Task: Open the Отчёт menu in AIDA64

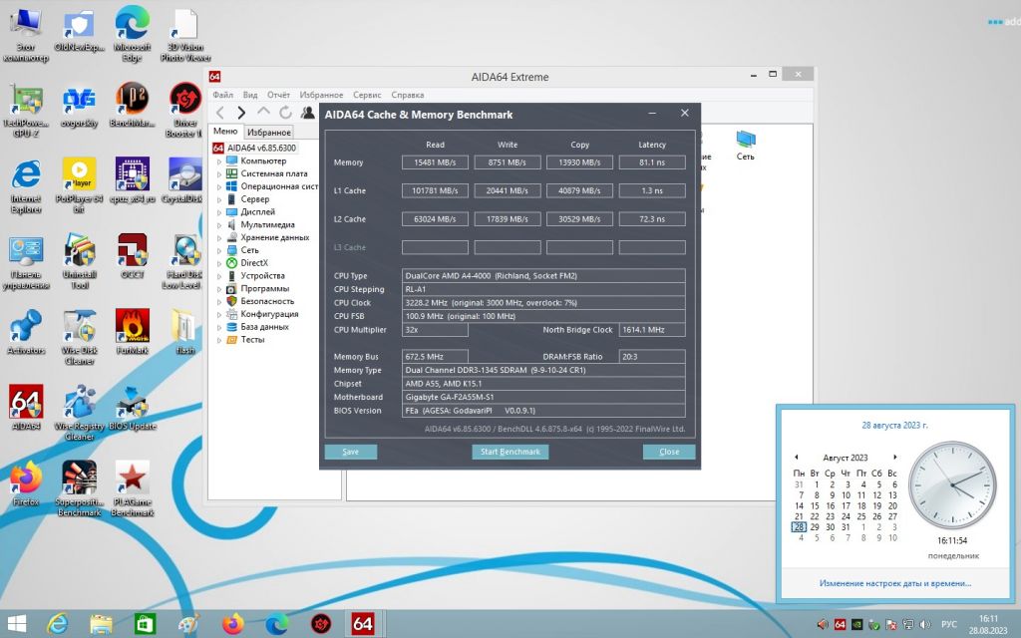Action: click(x=279, y=95)
